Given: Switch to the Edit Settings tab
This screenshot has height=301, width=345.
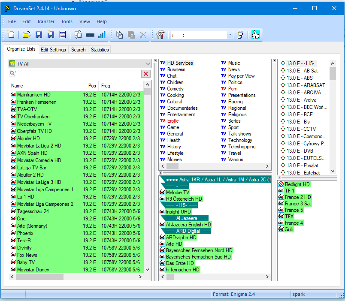Looking at the screenshot, I should click(53, 50).
